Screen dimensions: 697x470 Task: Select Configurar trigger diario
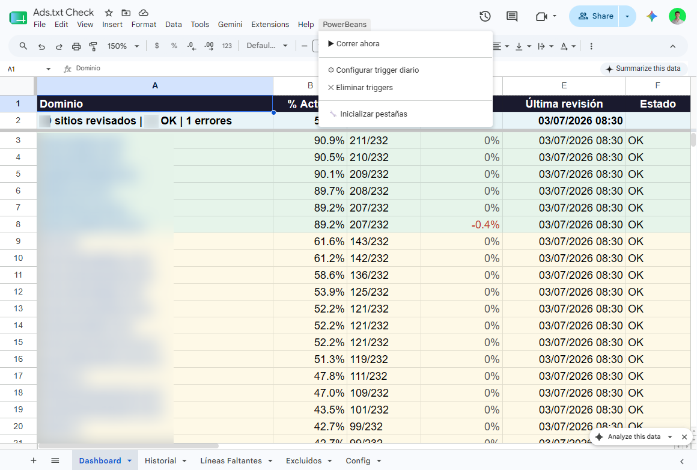[x=406, y=70]
